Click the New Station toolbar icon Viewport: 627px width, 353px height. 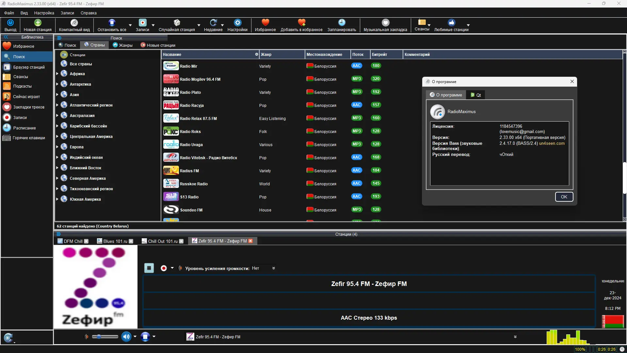(x=38, y=23)
